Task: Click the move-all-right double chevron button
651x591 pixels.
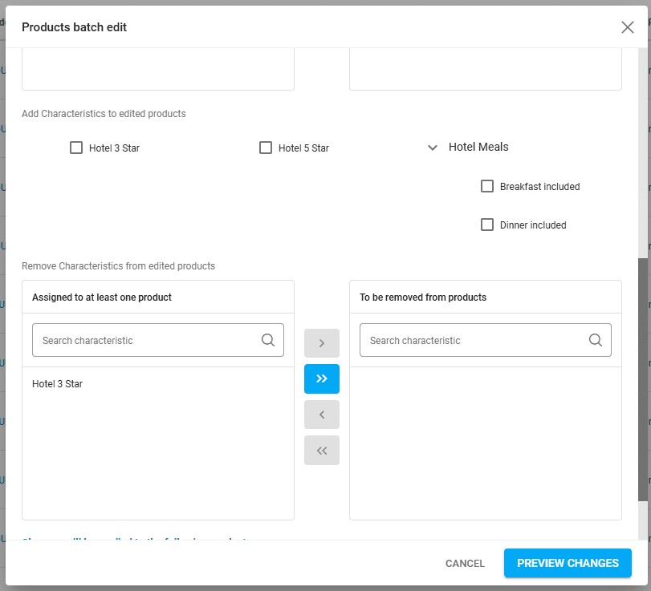Action: point(322,378)
